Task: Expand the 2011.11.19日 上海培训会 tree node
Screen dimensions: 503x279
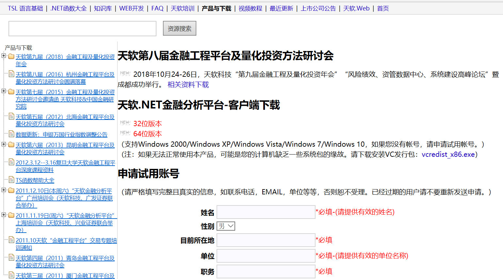Action: point(4,215)
